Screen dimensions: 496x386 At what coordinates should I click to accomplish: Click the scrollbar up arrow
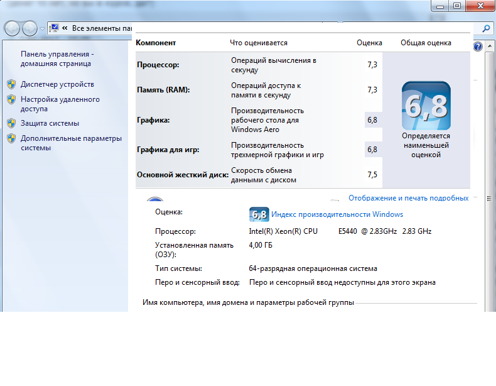pos(489,47)
